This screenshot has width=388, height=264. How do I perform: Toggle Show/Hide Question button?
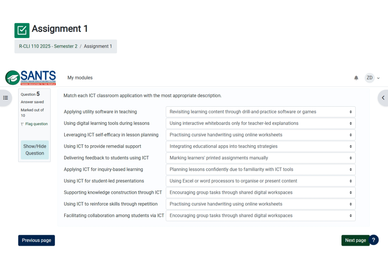(35, 150)
